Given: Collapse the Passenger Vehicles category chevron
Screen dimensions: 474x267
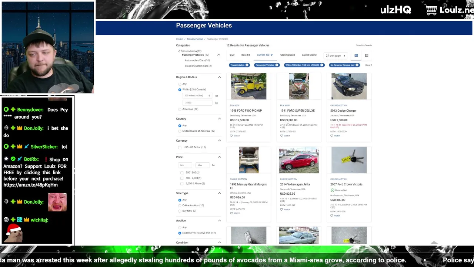Looking at the screenshot, I should [x=218, y=55].
